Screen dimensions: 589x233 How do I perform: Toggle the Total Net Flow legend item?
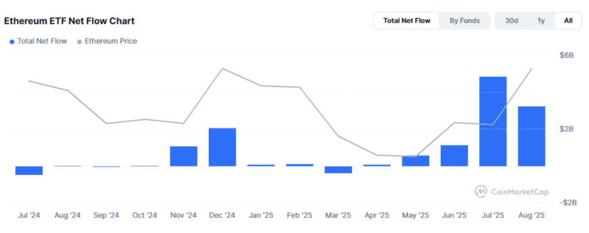39,41
